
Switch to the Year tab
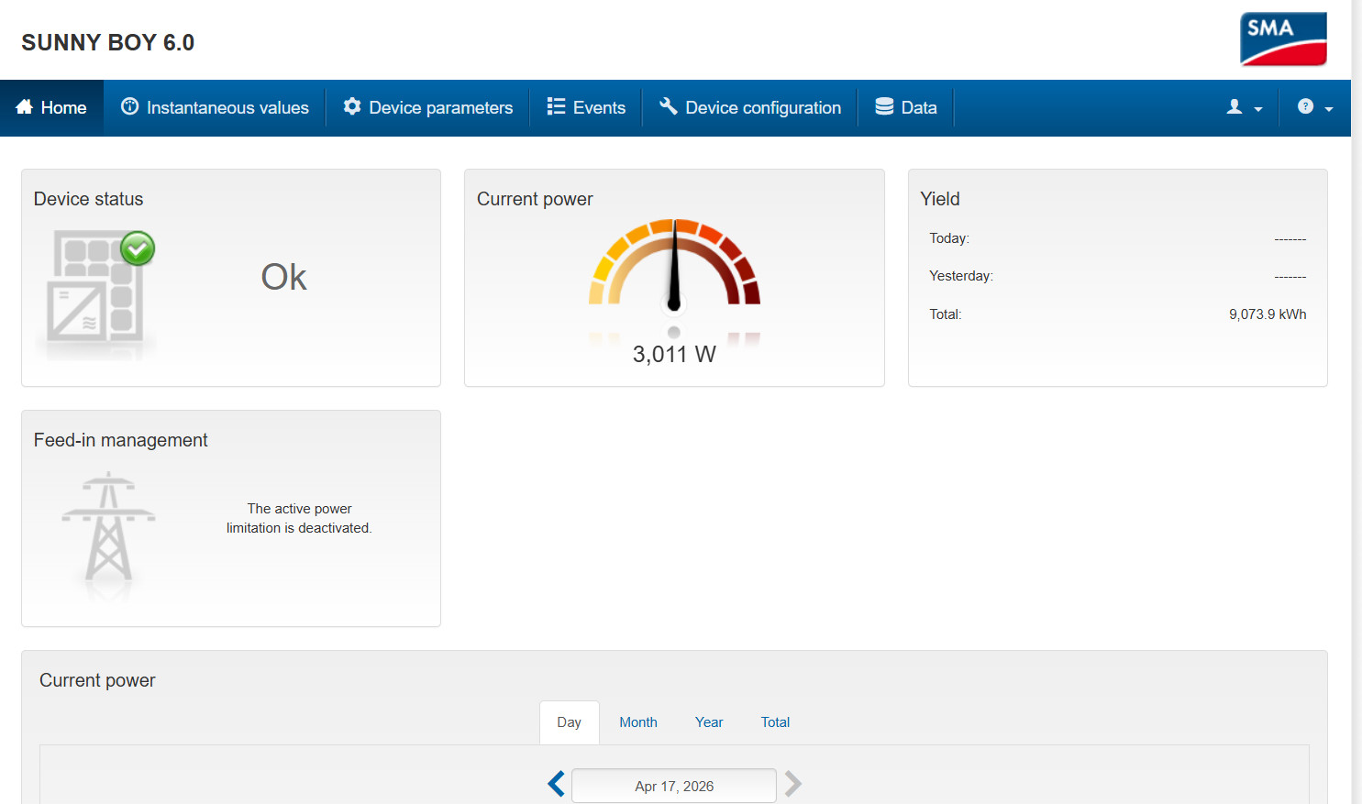point(709,722)
